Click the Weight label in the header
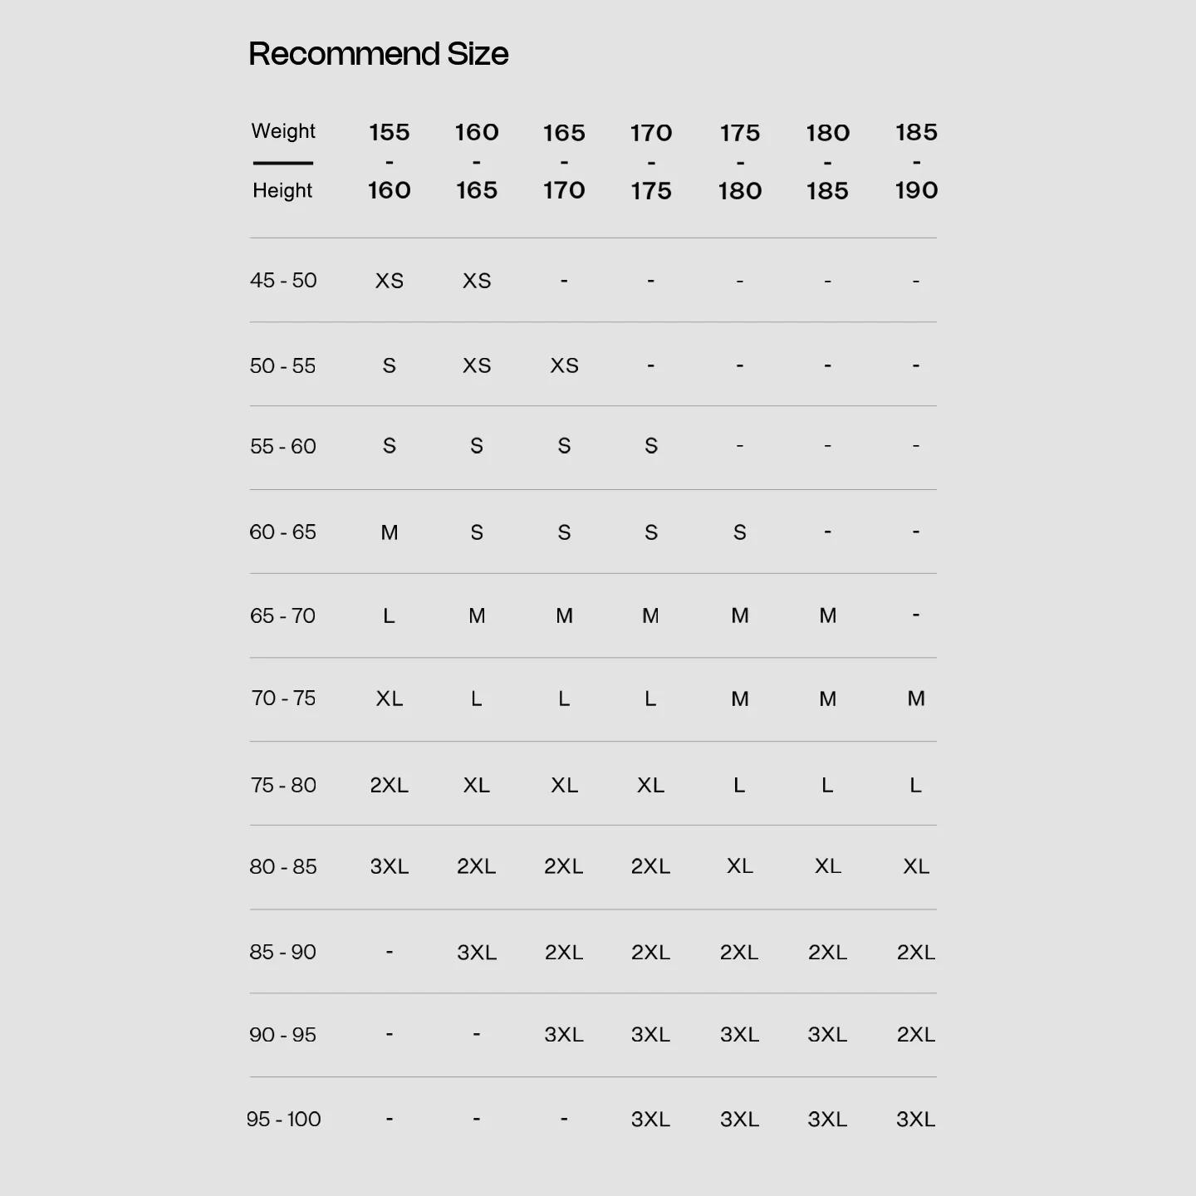1196x1196 pixels. click(x=283, y=131)
